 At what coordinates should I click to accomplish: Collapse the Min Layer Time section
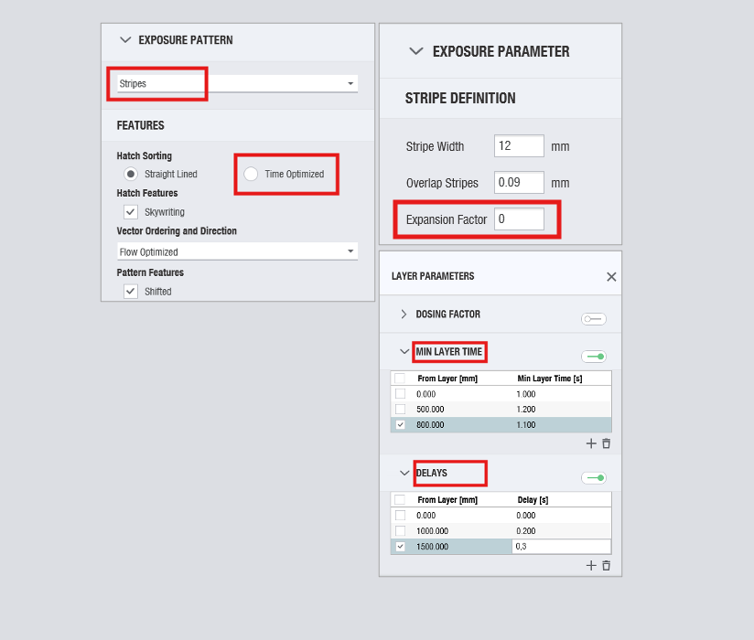click(x=404, y=352)
